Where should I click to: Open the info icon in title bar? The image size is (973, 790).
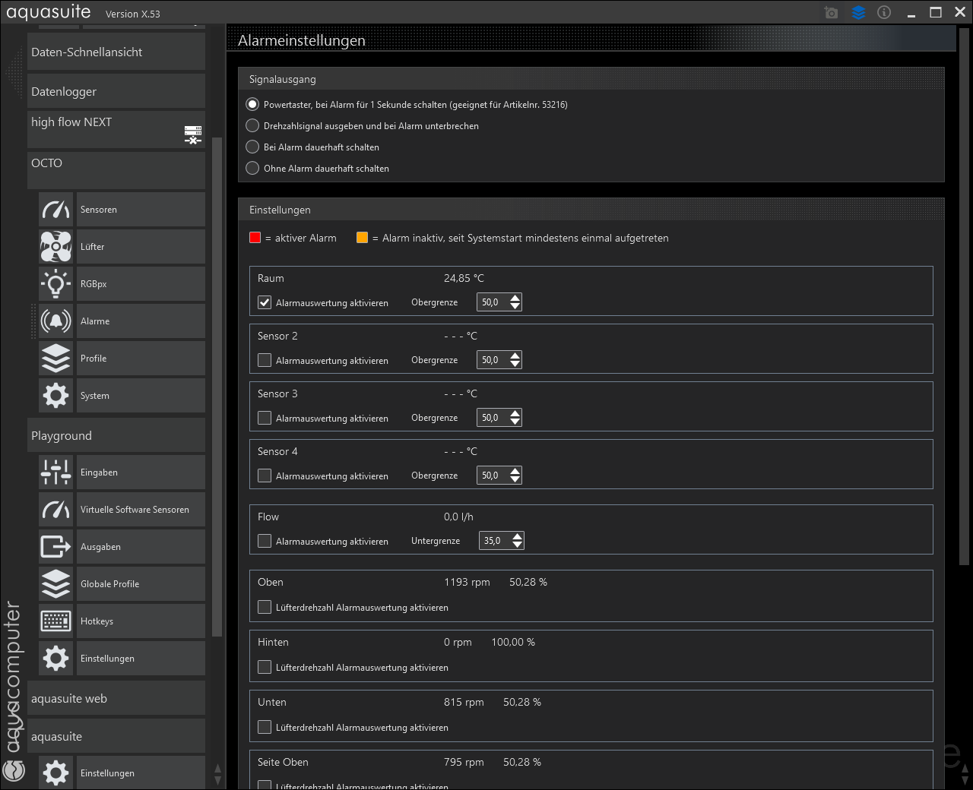click(884, 13)
